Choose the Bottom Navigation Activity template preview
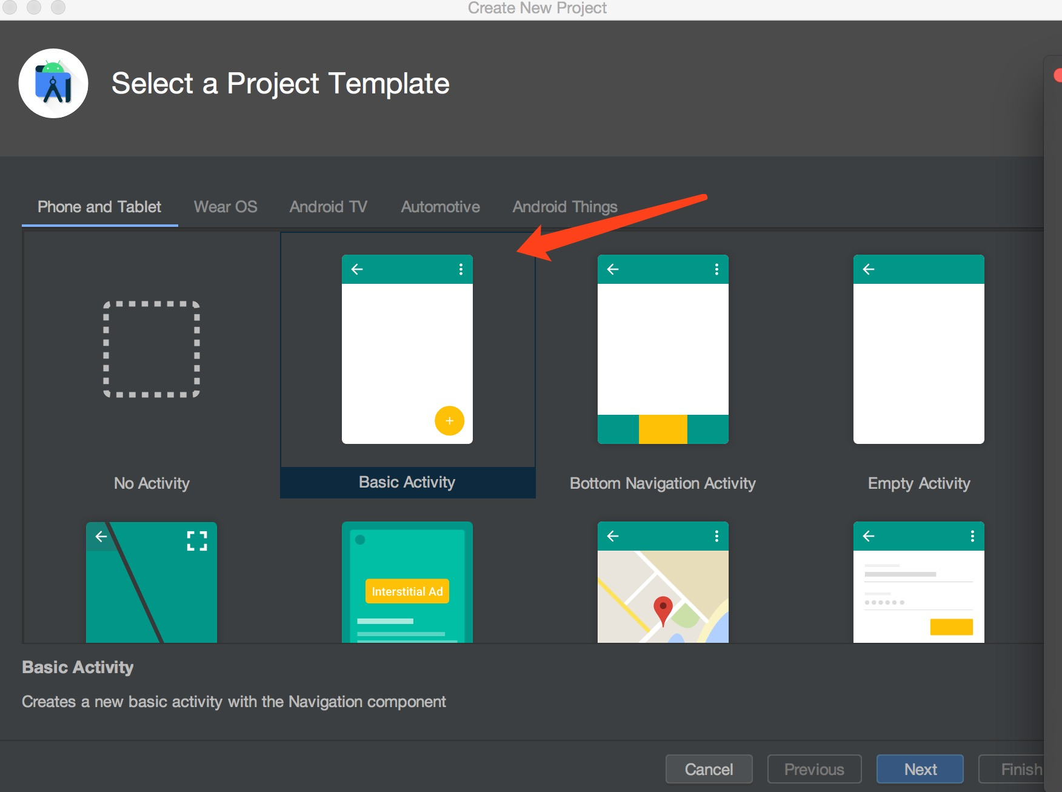1062x792 pixels. point(663,349)
